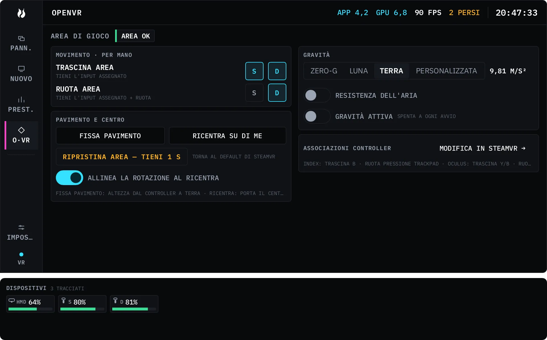Click the APP 4,2 frame timing
This screenshot has width=547, height=340.
pos(353,13)
